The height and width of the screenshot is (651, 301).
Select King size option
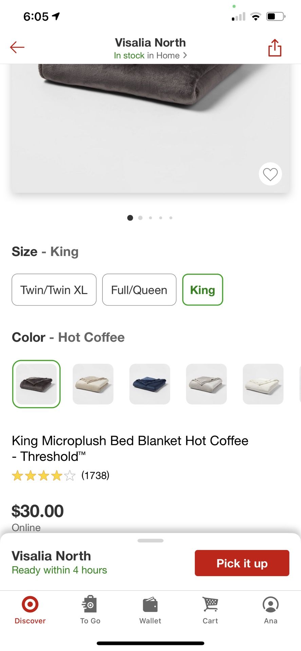point(203,290)
